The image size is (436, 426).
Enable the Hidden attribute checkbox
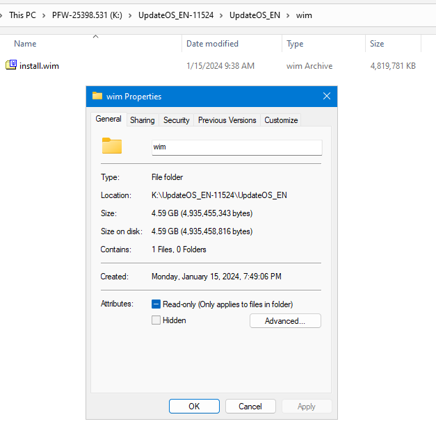click(x=156, y=320)
